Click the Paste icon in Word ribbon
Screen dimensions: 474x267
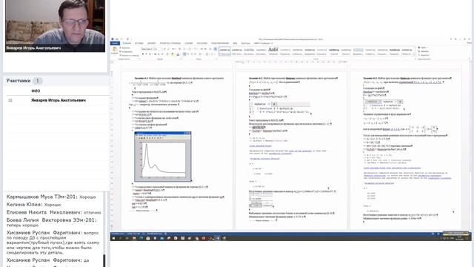(x=114, y=50)
